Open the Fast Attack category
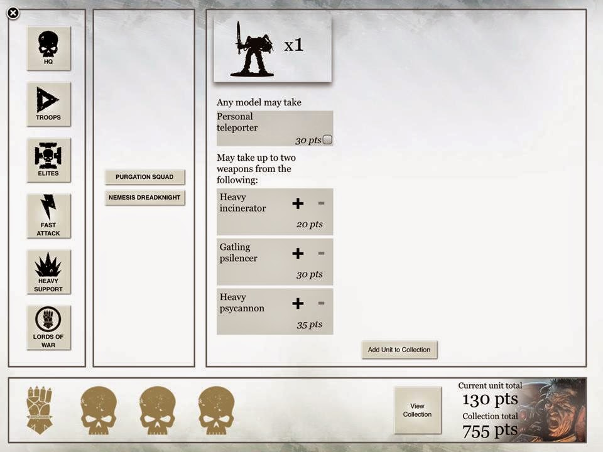Screen dimensions: 603x452 click(48, 215)
